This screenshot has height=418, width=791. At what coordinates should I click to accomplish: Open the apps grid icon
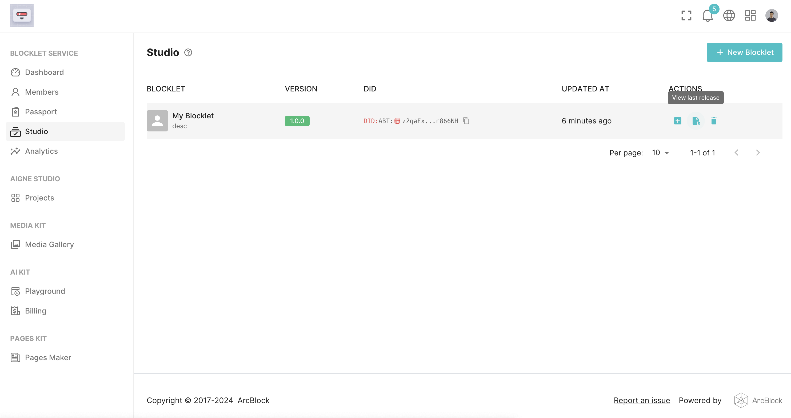[x=750, y=15]
